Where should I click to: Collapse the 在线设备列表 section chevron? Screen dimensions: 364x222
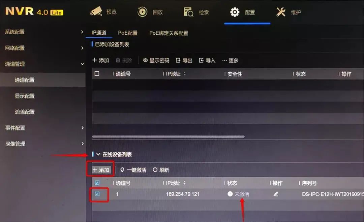coord(98,154)
